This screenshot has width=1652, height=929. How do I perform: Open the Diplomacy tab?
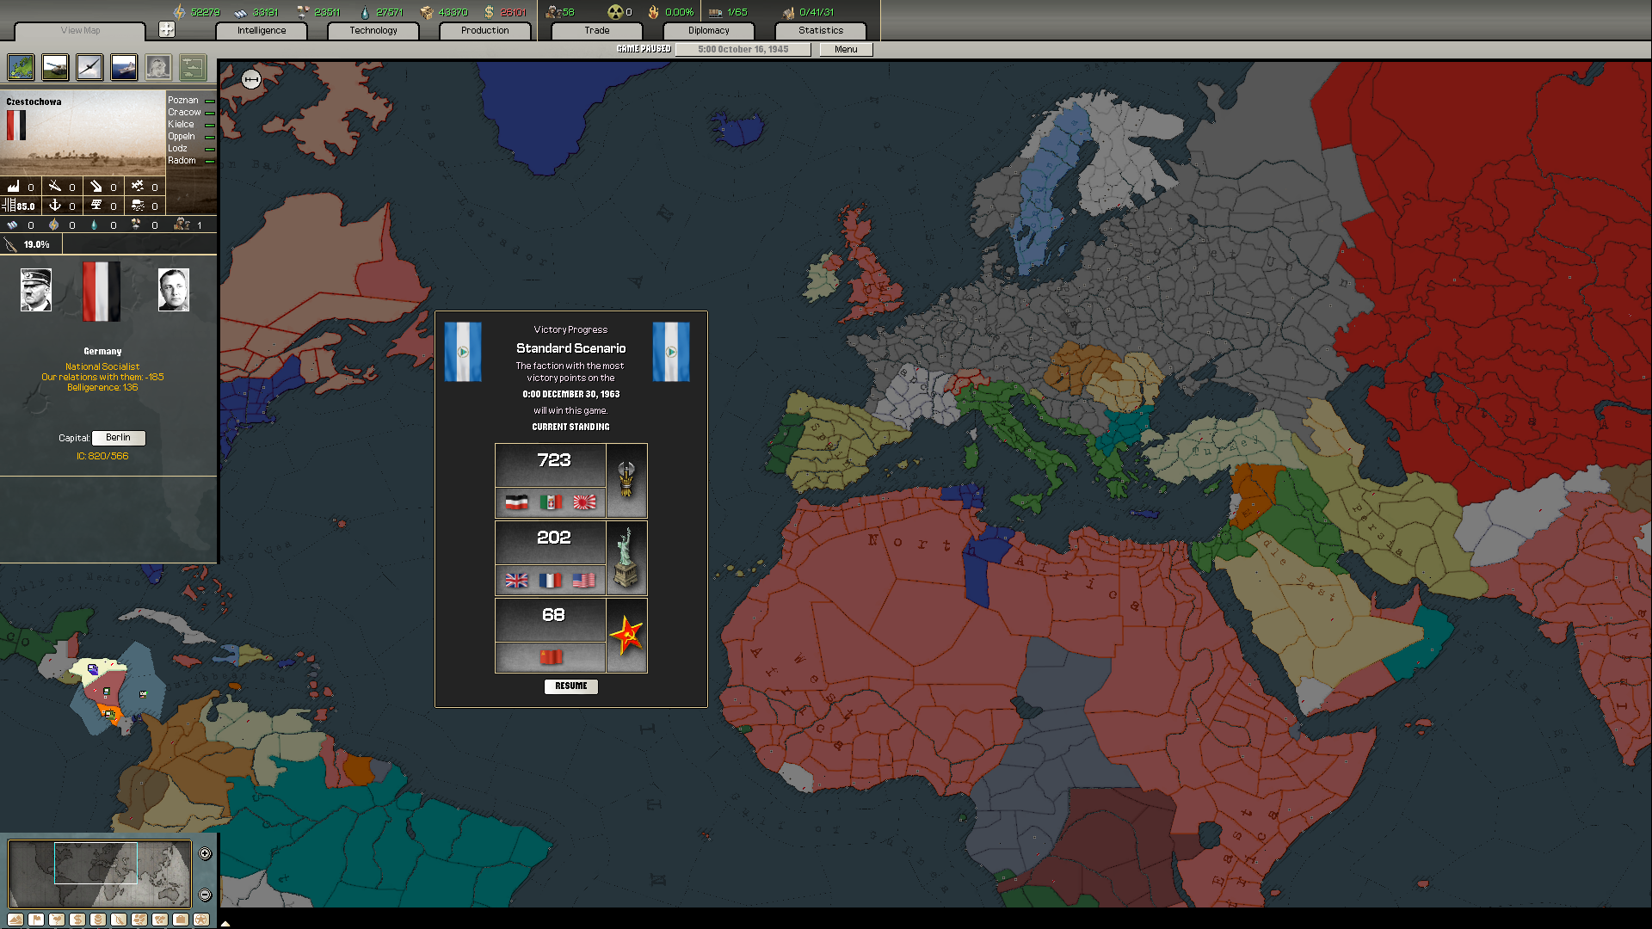click(708, 30)
